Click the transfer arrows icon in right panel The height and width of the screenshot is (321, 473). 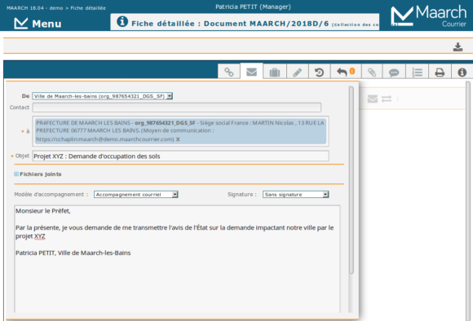point(387,99)
